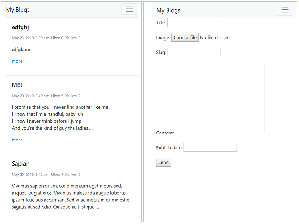
Task: Submit the form with Send button
Action: pos(163,162)
